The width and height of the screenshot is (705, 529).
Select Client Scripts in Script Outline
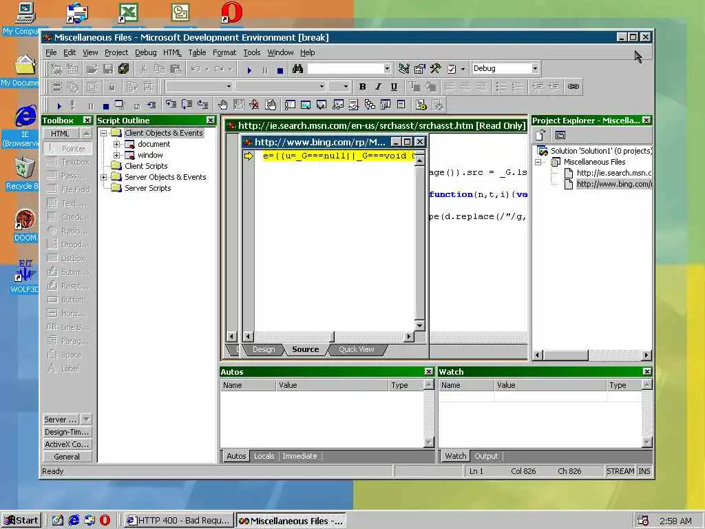[x=146, y=166]
